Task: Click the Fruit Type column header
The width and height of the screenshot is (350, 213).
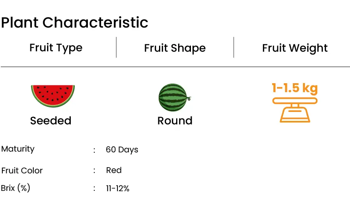Action: pos(56,48)
